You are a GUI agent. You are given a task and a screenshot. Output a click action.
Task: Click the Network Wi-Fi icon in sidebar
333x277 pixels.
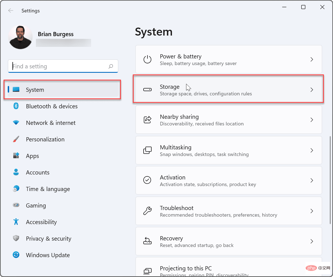tap(16, 123)
